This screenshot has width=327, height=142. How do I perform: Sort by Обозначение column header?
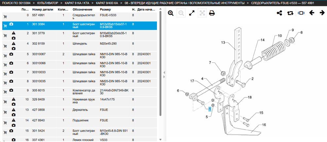coord(83,9)
